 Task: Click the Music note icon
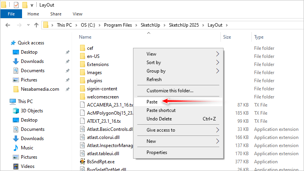point(16,148)
